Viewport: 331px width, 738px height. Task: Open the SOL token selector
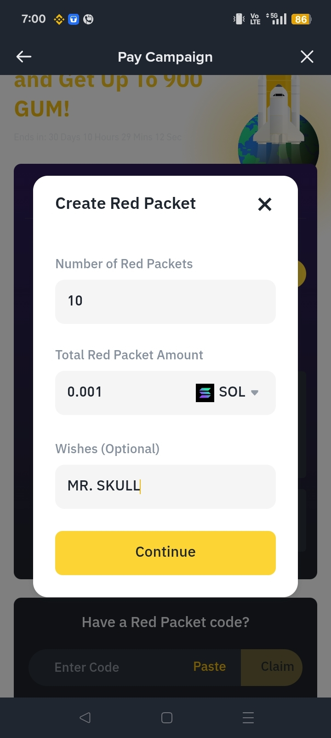[x=228, y=392]
